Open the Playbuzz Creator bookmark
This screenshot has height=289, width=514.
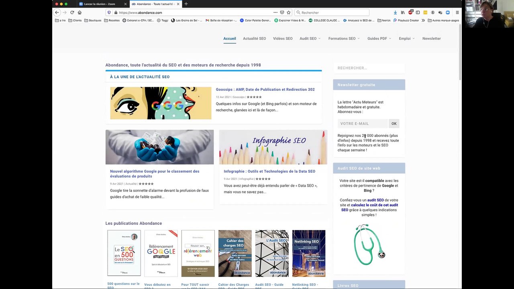point(406,20)
